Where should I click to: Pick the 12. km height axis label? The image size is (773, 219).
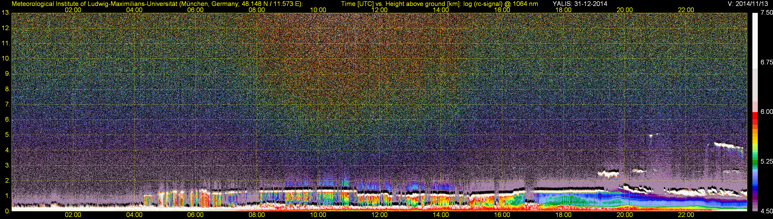[x=6, y=28]
